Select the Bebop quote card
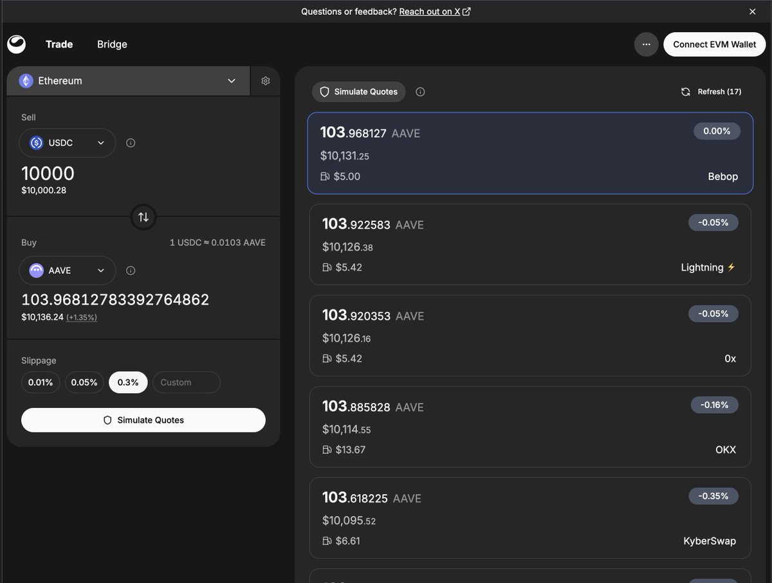This screenshot has width=772, height=583. [530, 153]
